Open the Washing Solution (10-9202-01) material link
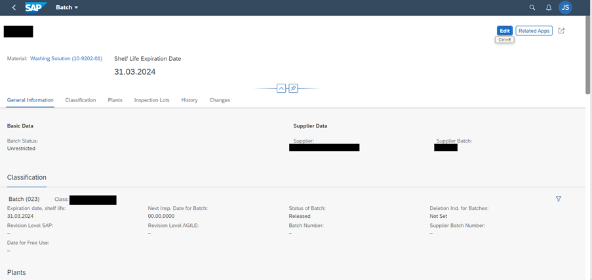The width and height of the screenshot is (592, 280). 66,59
